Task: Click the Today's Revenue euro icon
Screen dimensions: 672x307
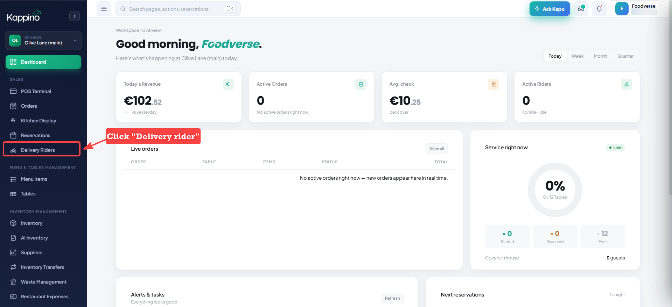Action: 228,84
